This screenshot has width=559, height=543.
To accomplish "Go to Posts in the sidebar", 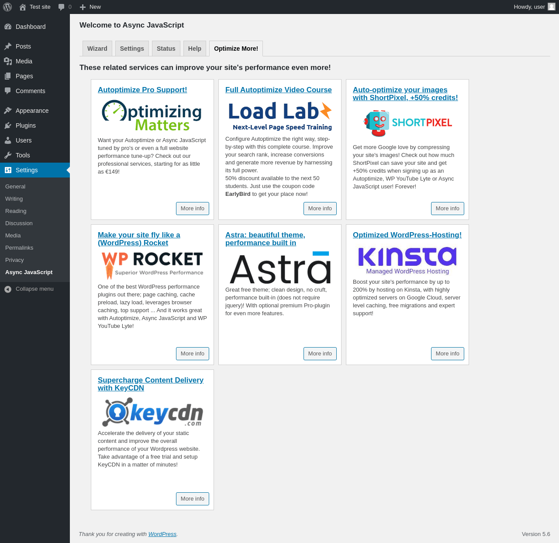I will (35, 46).
